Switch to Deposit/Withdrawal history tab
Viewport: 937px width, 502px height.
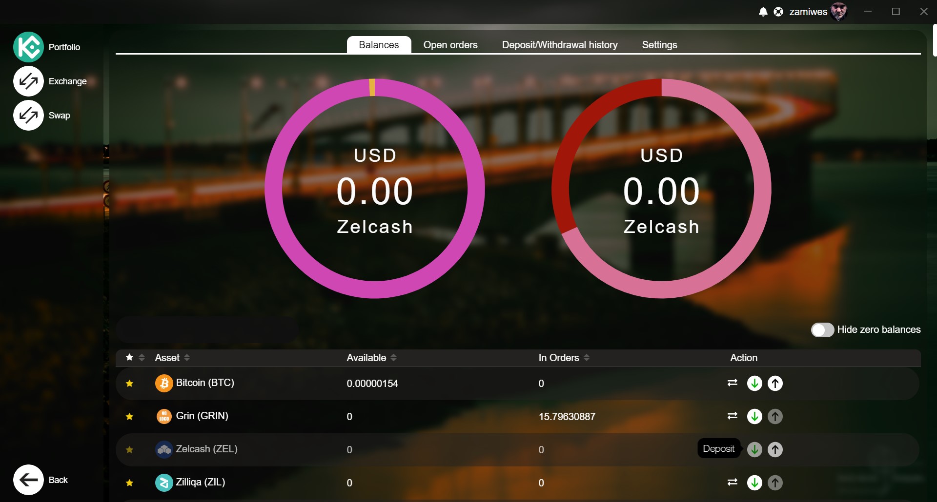(560, 45)
